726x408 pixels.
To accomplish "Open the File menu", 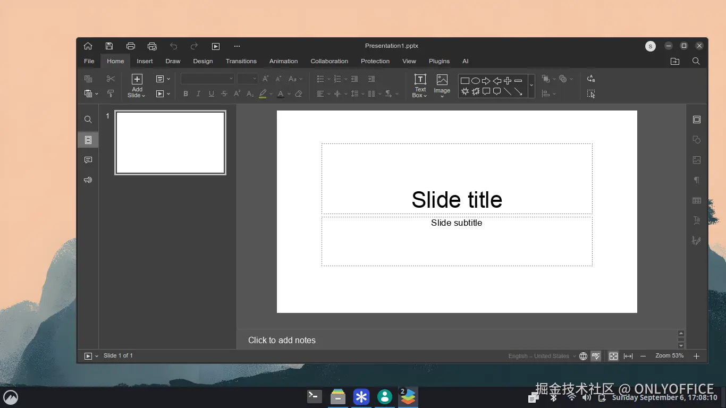I will pos(89,61).
